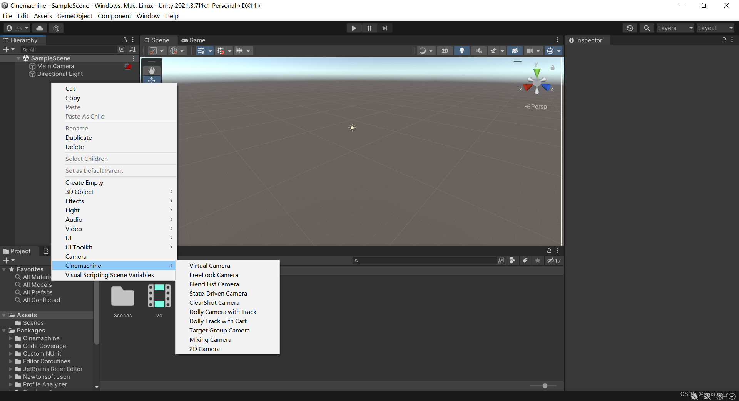The image size is (739, 401).
Task: Open the Window menu
Action: click(x=148, y=16)
